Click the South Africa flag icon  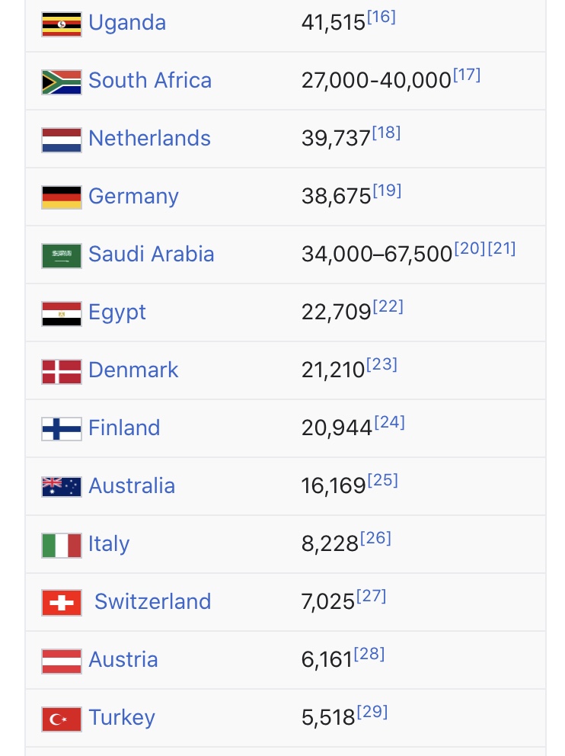pyautogui.click(x=62, y=82)
